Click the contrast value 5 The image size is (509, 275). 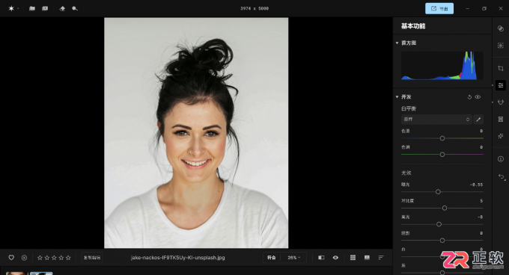481,201
